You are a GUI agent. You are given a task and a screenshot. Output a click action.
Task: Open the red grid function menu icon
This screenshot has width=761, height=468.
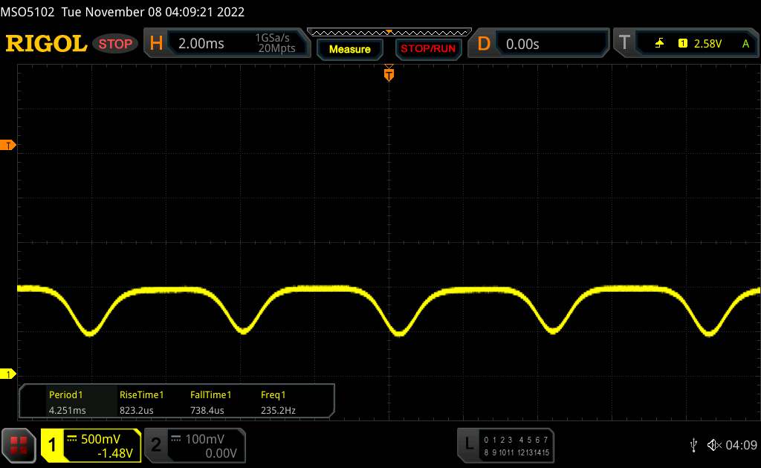[19, 445]
